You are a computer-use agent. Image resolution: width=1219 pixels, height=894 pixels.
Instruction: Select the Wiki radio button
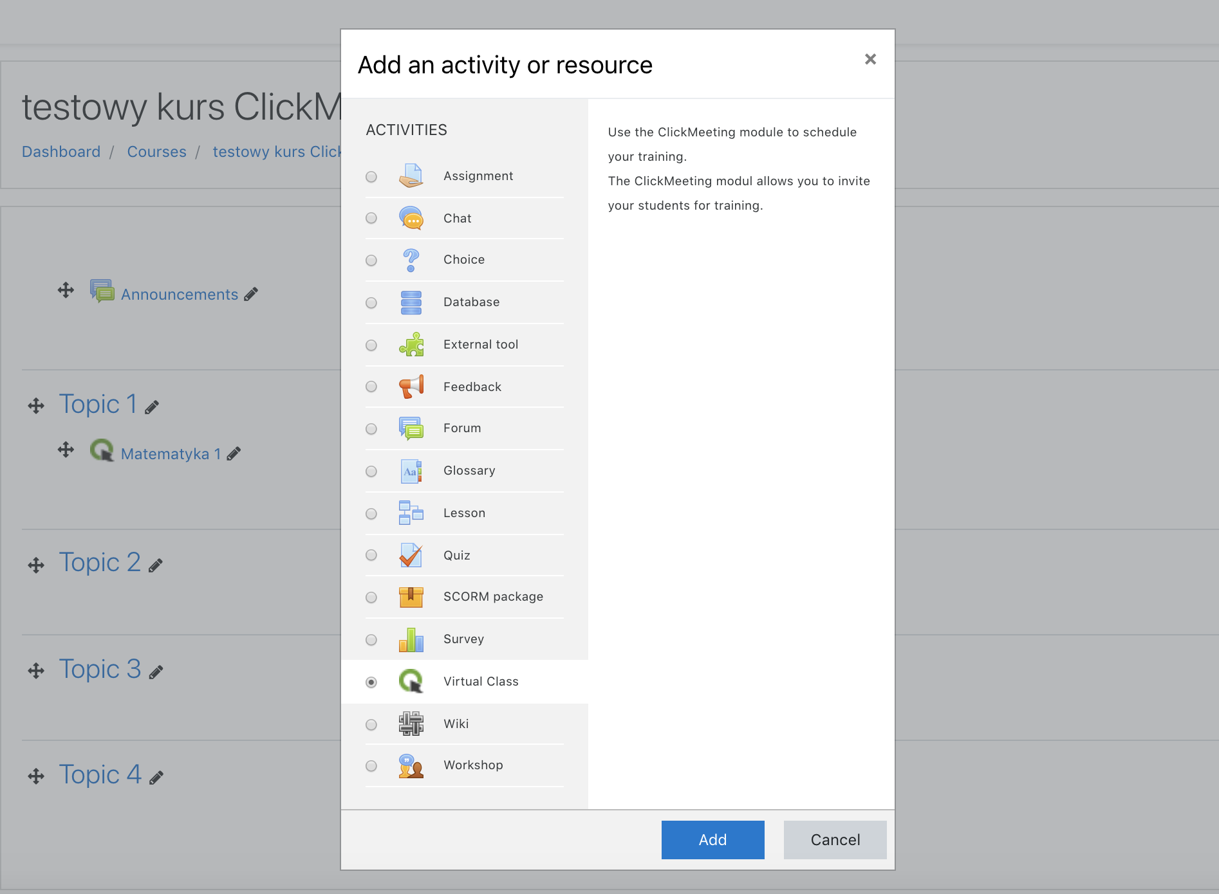371,724
